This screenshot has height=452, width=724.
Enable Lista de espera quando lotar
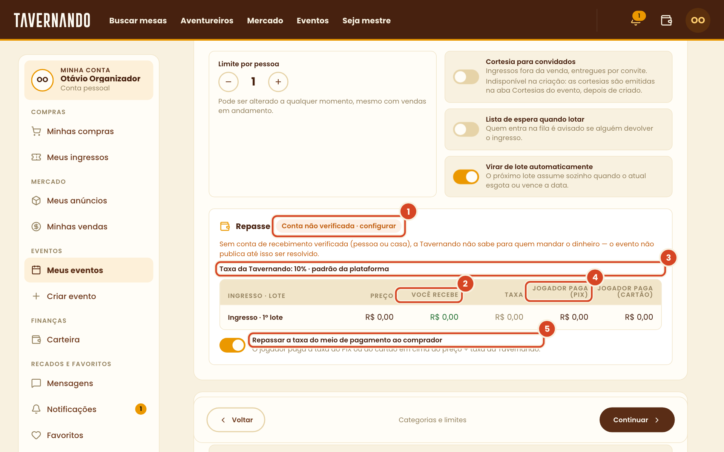tap(466, 129)
